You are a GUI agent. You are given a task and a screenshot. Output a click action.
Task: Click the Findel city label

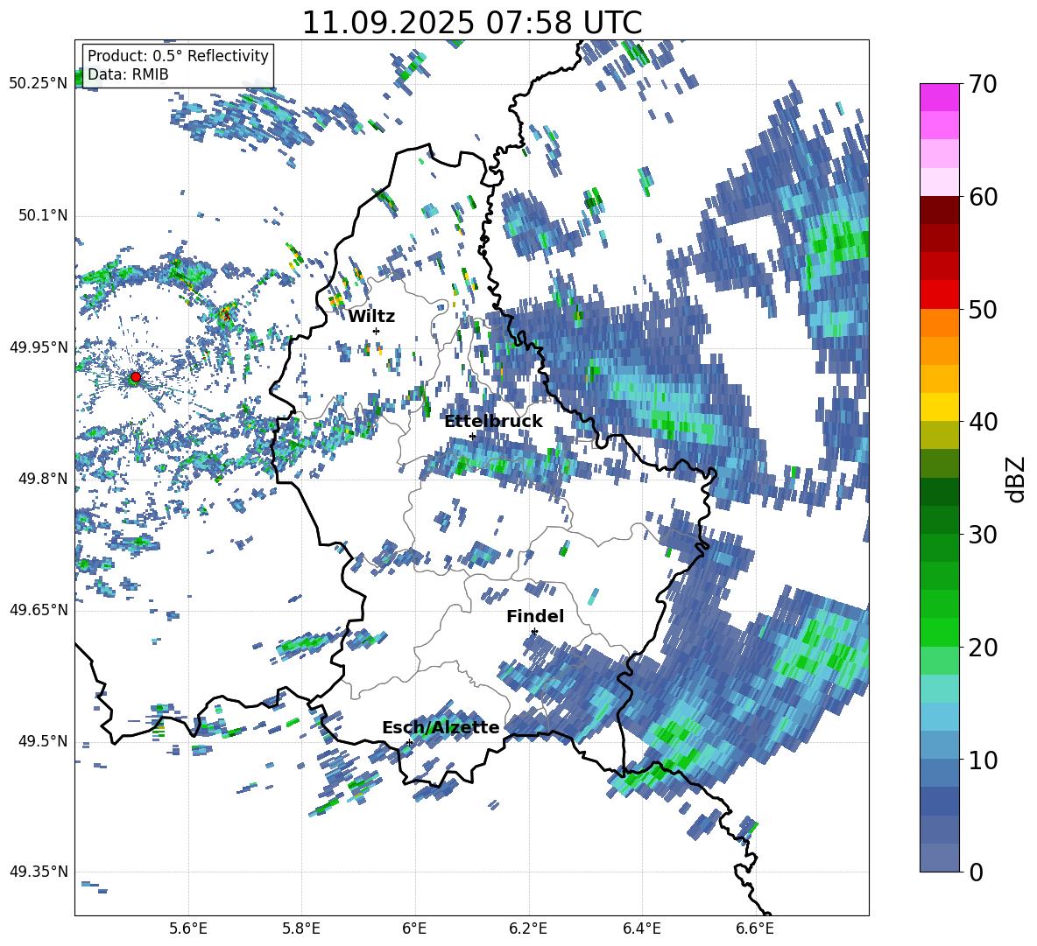535,616
